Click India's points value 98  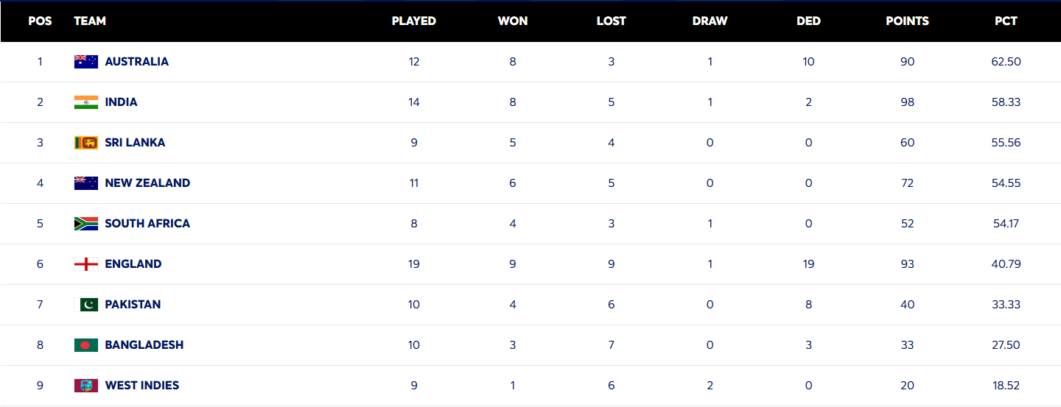pyautogui.click(x=907, y=102)
